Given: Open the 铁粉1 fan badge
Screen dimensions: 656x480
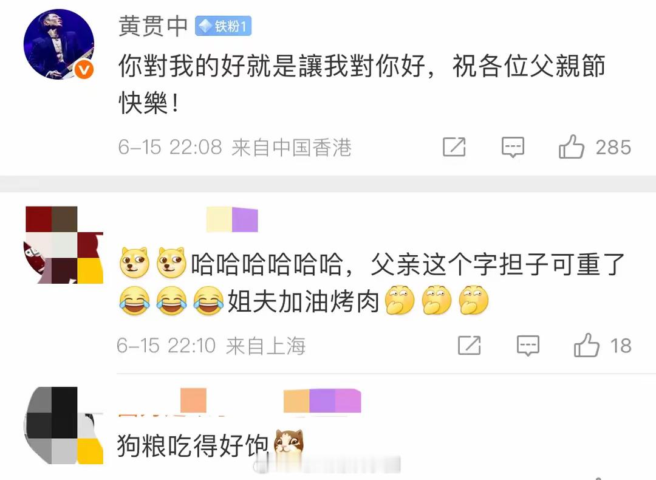Looking at the screenshot, I should [x=223, y=26].
